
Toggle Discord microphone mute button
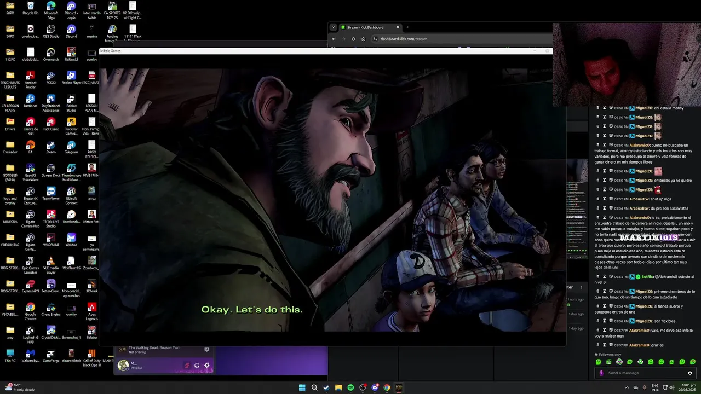pyautogui.click(x=187, y=366)
